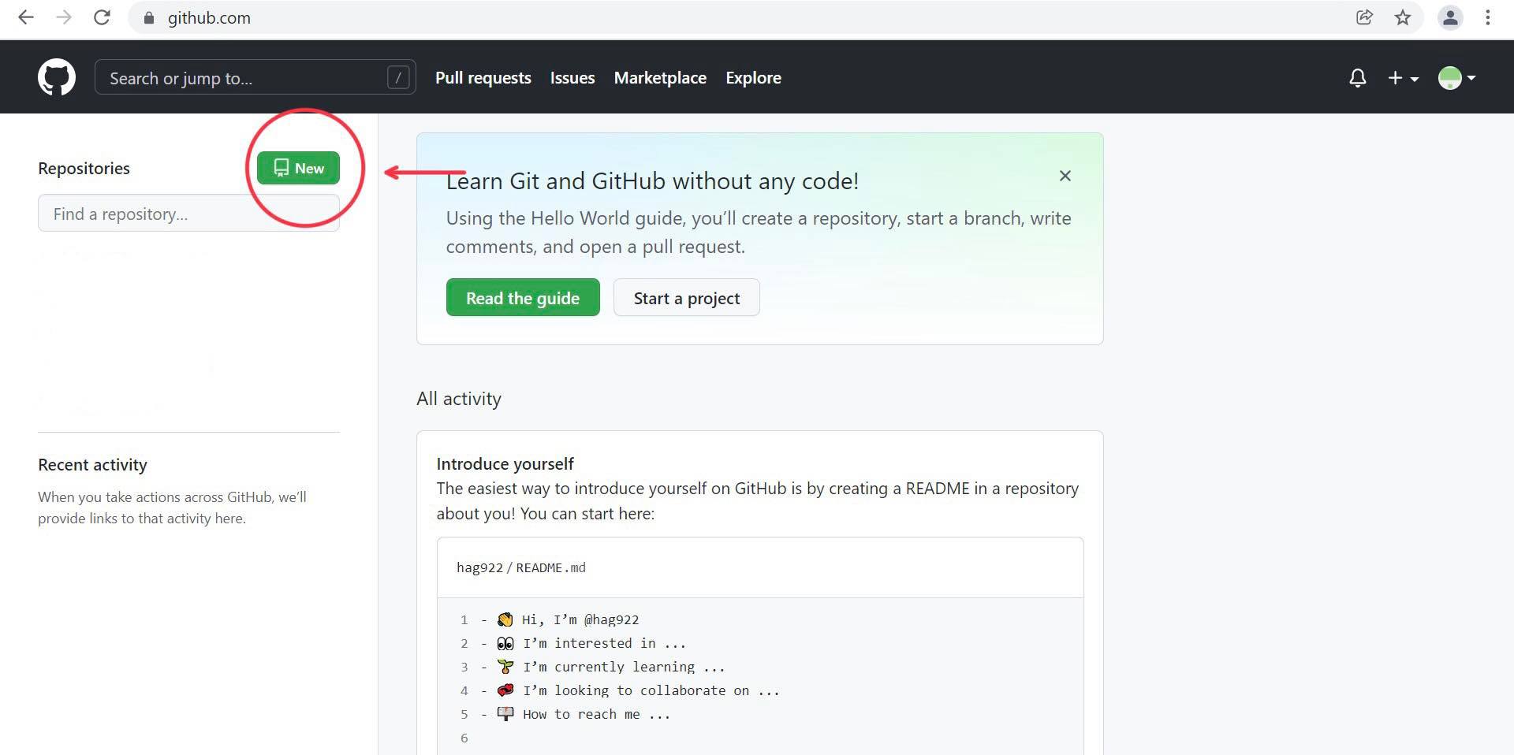Open Chrome three-dot menu
Screen dimensions: 1514x755
pyautogui.click(x=1487, y=17)
